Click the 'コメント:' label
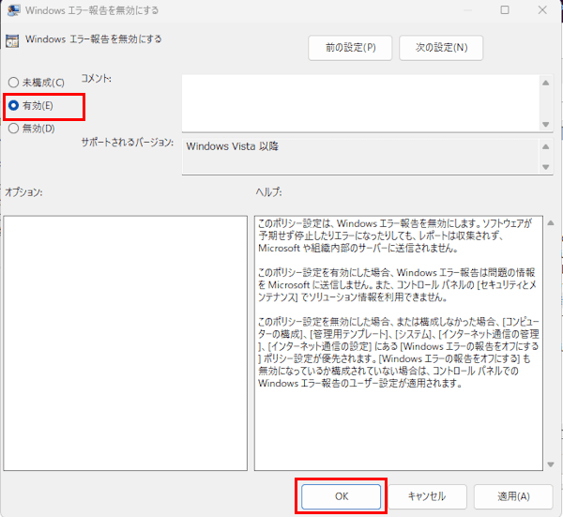Screen dimensions: 563x517 coord(97,78)
